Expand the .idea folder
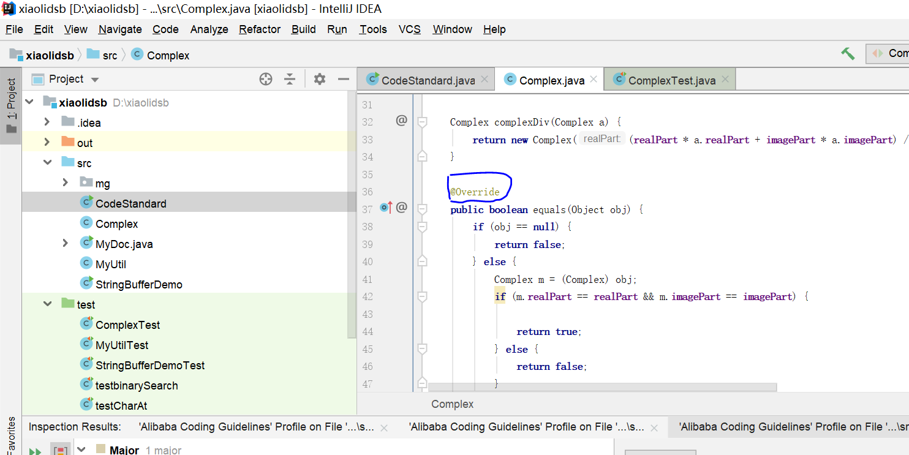 click(x=47, y=122)
